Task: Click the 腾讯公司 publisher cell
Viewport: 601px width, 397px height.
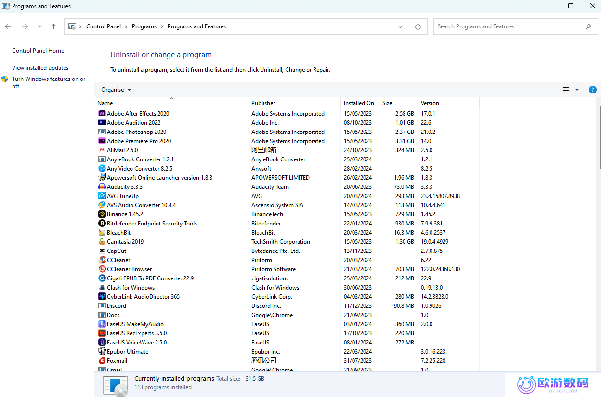Action: click(264, 361)
